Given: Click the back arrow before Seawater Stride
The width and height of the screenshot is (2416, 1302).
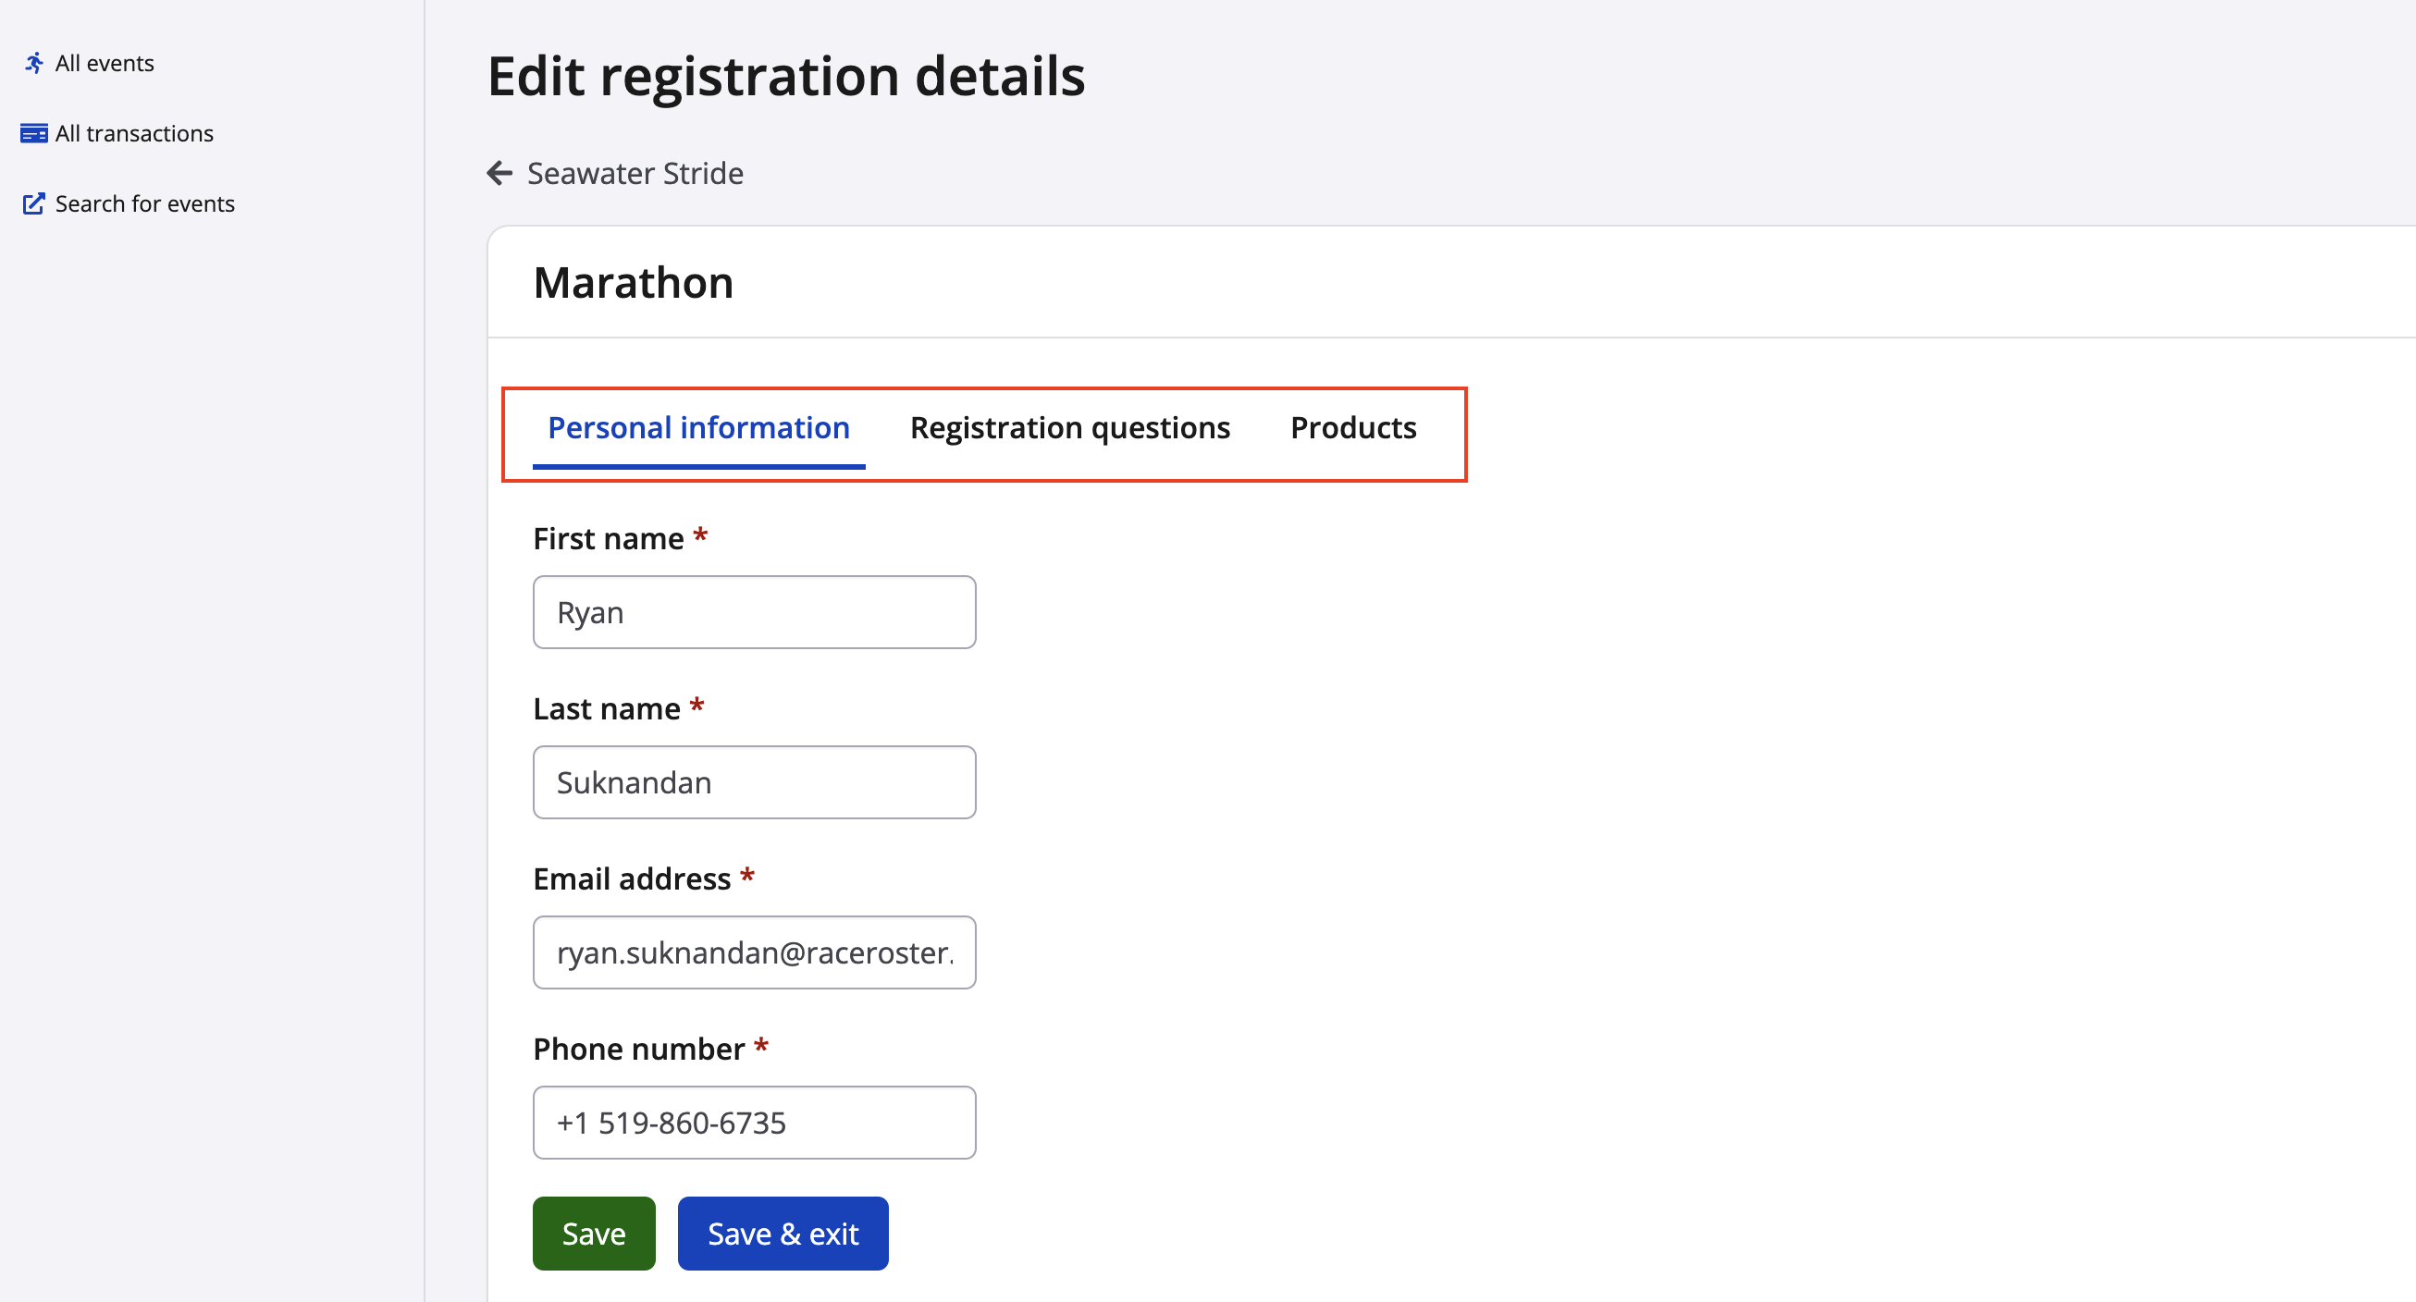Looking at the screenshot, I should point(499,174).
